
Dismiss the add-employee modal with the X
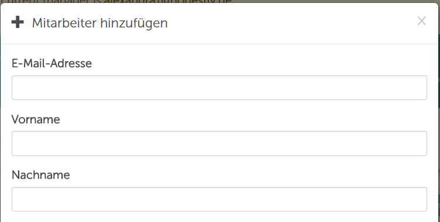pyautogui.click(x=421, y=21)
